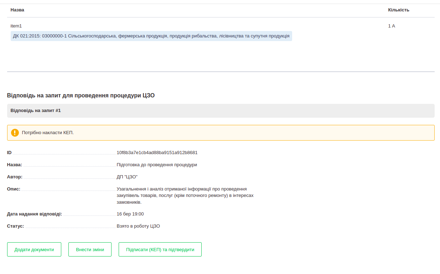Click the 'Статус:' field label
Viewport: 440px width, 274px height.
pyautogui.click(x=16, y=226)
